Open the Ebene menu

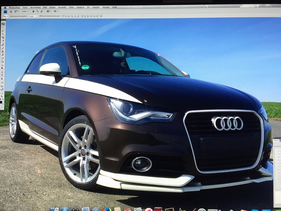click(x=52, y=7)
